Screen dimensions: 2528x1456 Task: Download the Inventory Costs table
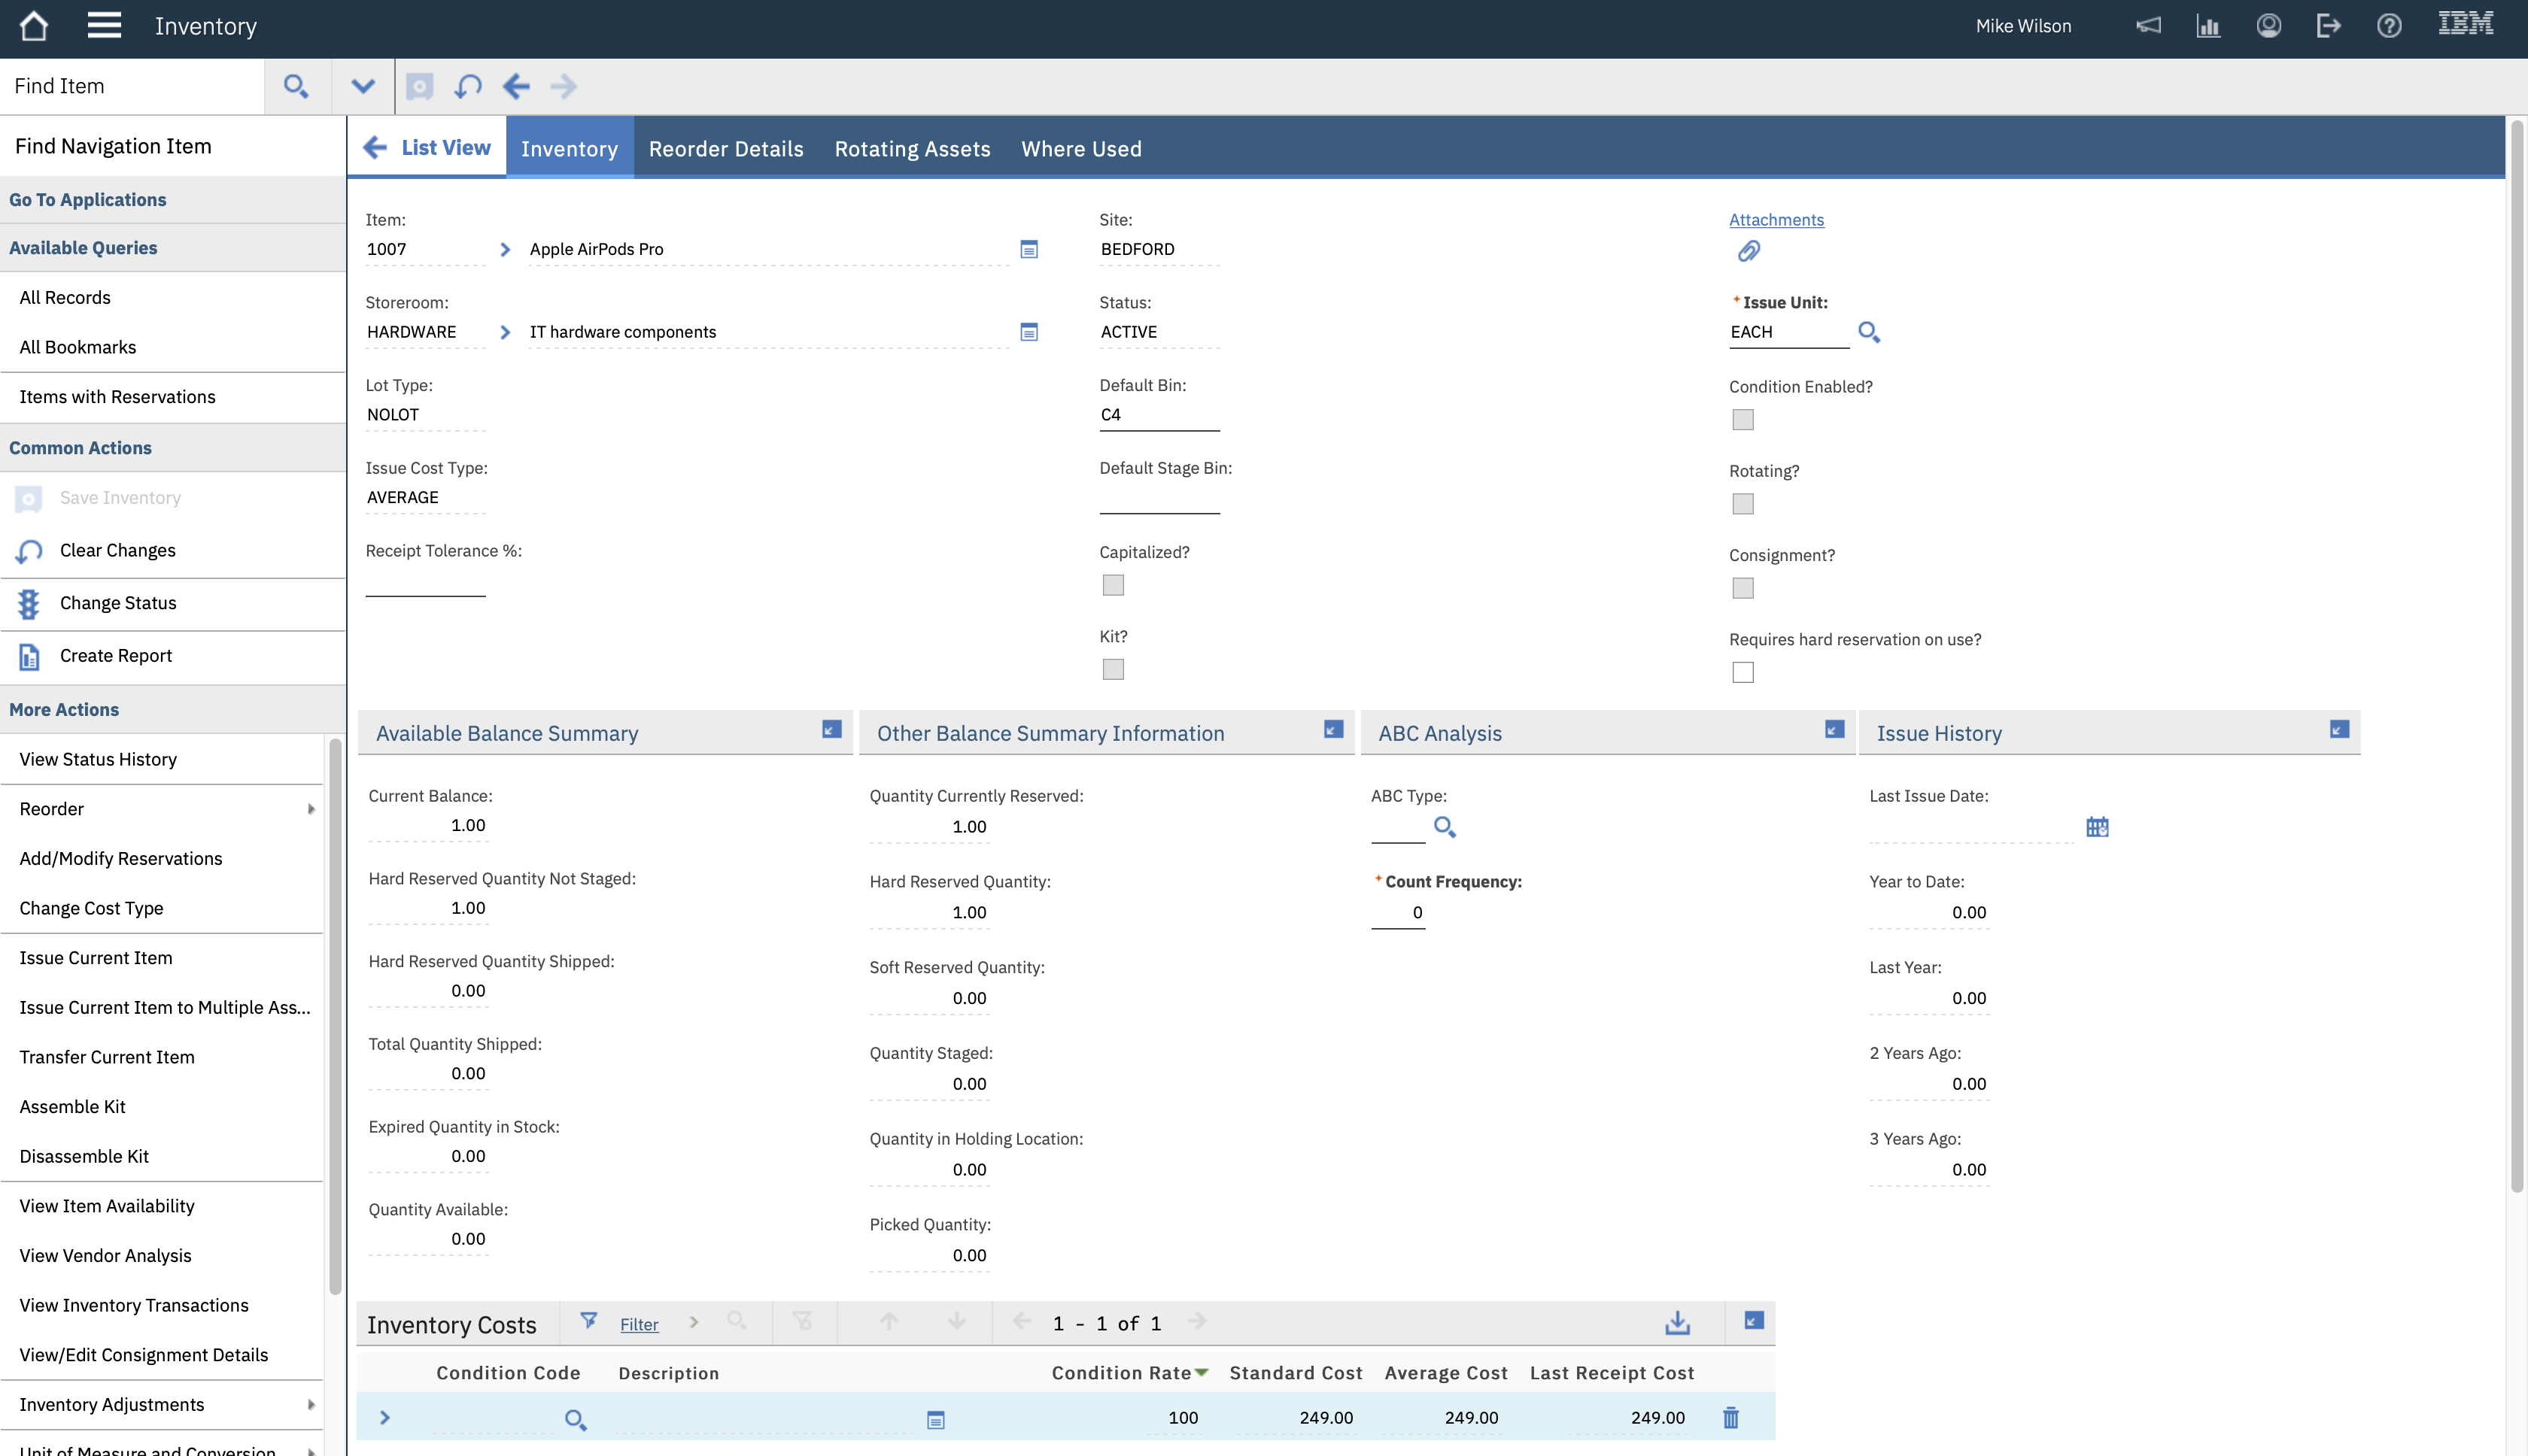[x=1678, y=1323]
